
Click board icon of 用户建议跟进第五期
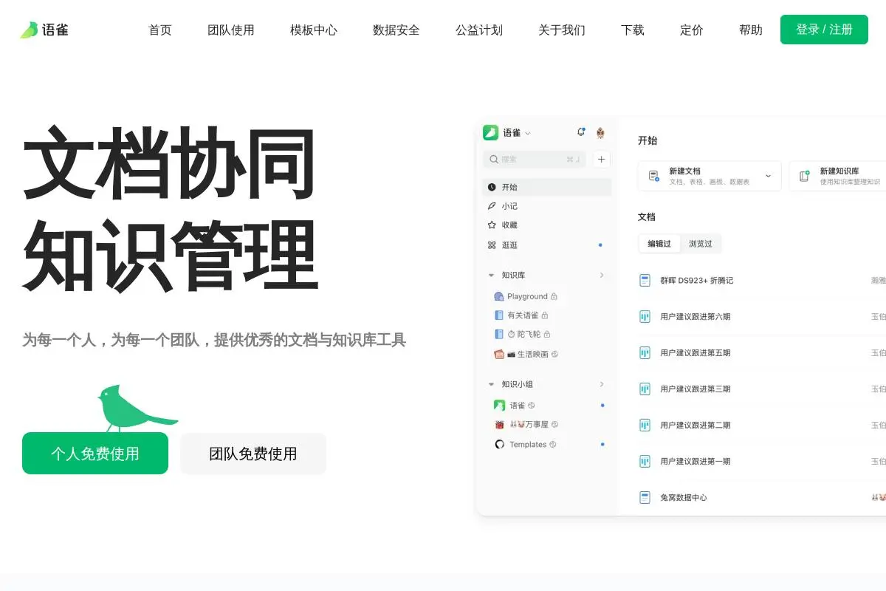(x=645, y=352)
